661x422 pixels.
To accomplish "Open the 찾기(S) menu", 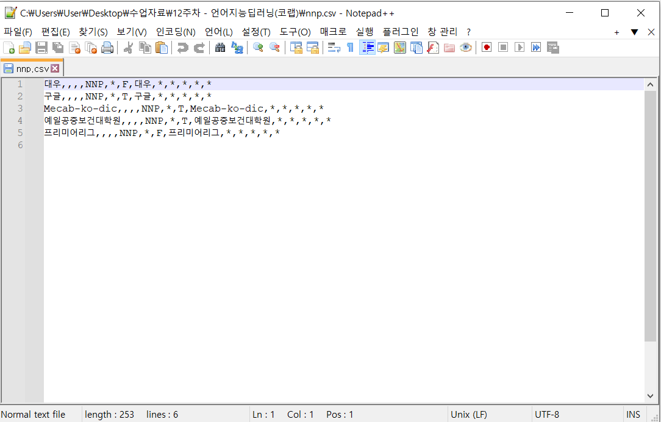I will (93, 32).
